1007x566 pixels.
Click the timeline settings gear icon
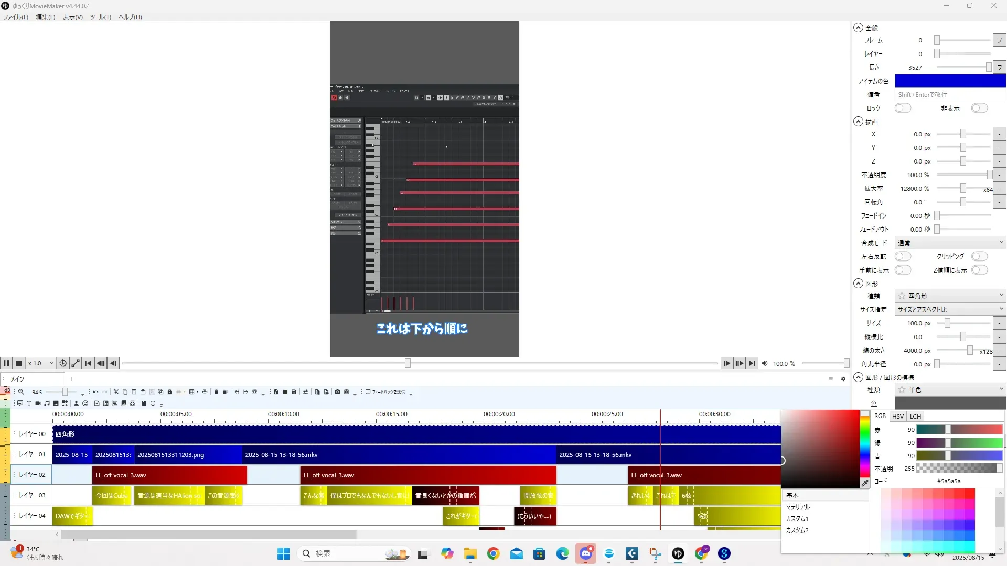pyautogui.click(x=843, y=379)
